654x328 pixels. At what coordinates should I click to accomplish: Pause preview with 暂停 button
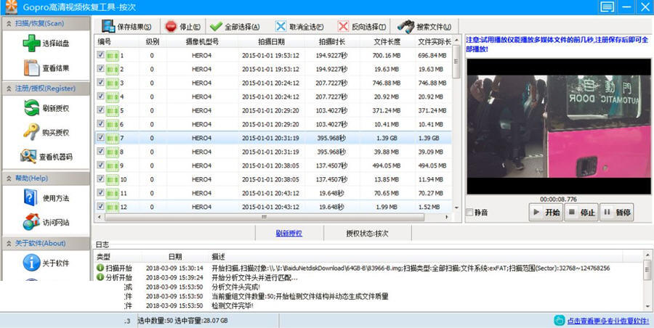[x=617, y=212]
